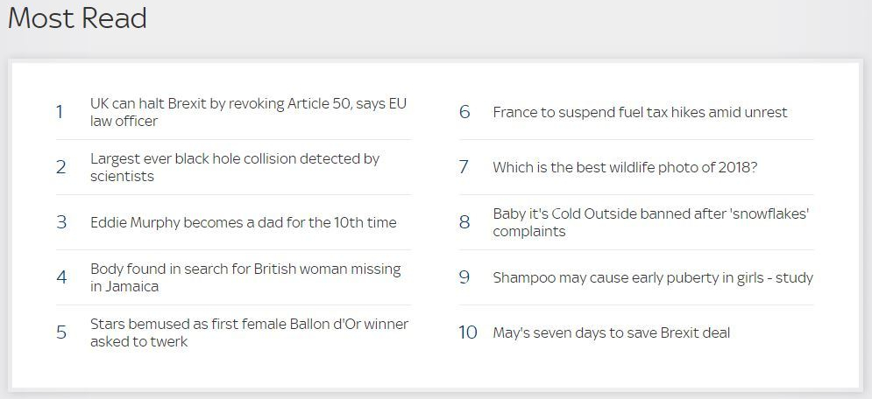Click the rank number 2 beside black hole story
This screenshot has width=872, height=399.
[60, 167]
